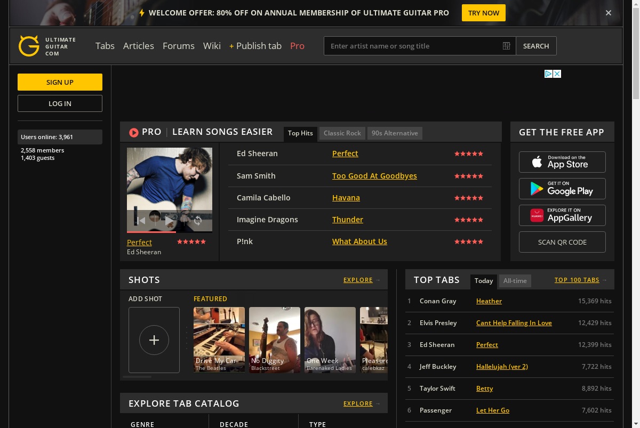Click the 'Elvis Presley' artist name
Screen dimensions: 640x428
(x=438, y=323)
